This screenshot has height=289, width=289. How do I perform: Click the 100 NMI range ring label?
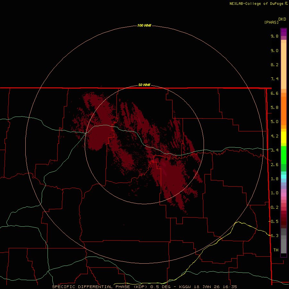(x=144, y=25)
